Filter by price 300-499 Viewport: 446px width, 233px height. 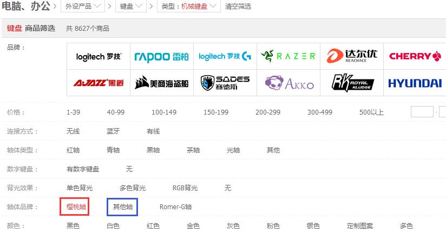pyautogui.click(x=320, y=112)
